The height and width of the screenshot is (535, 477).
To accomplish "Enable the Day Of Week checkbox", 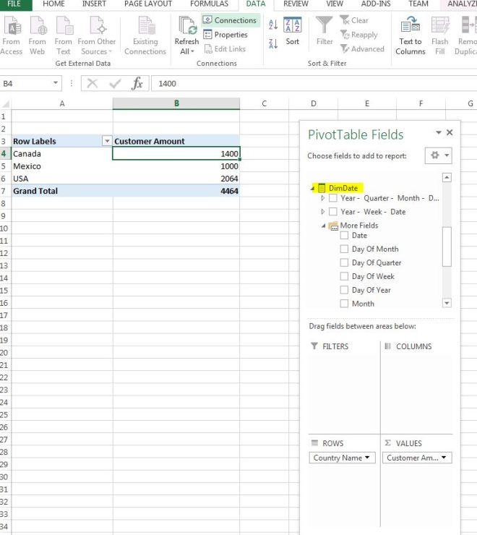I will 345,276.
